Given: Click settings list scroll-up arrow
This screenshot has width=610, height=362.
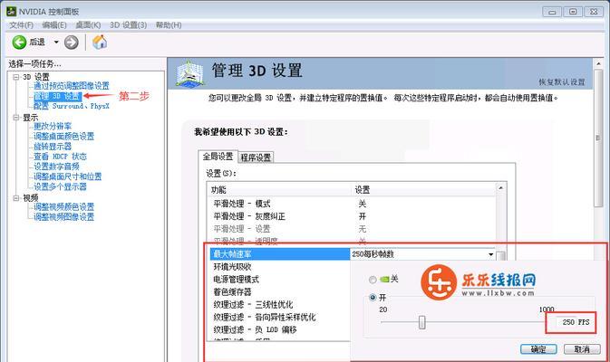Looking at the screenshot, I should tap(501, 188).
